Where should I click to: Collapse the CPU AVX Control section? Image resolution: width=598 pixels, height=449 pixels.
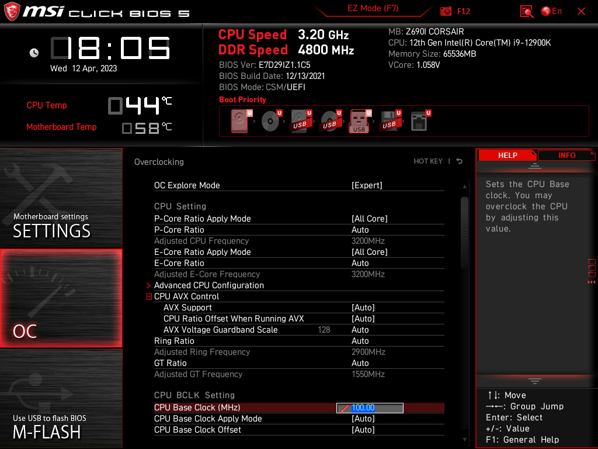pyautogui.click(x=149, y=296)
